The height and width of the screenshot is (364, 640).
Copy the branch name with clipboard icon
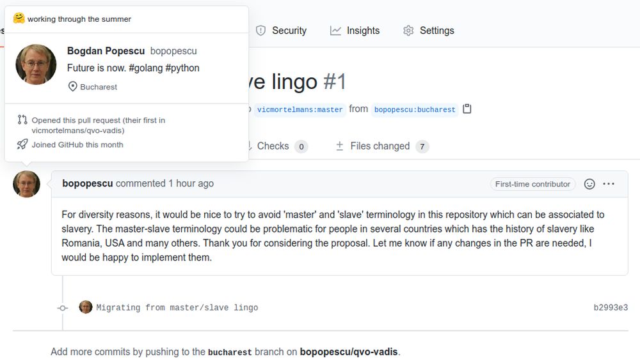pyautogui.click(x=467, y=109)
